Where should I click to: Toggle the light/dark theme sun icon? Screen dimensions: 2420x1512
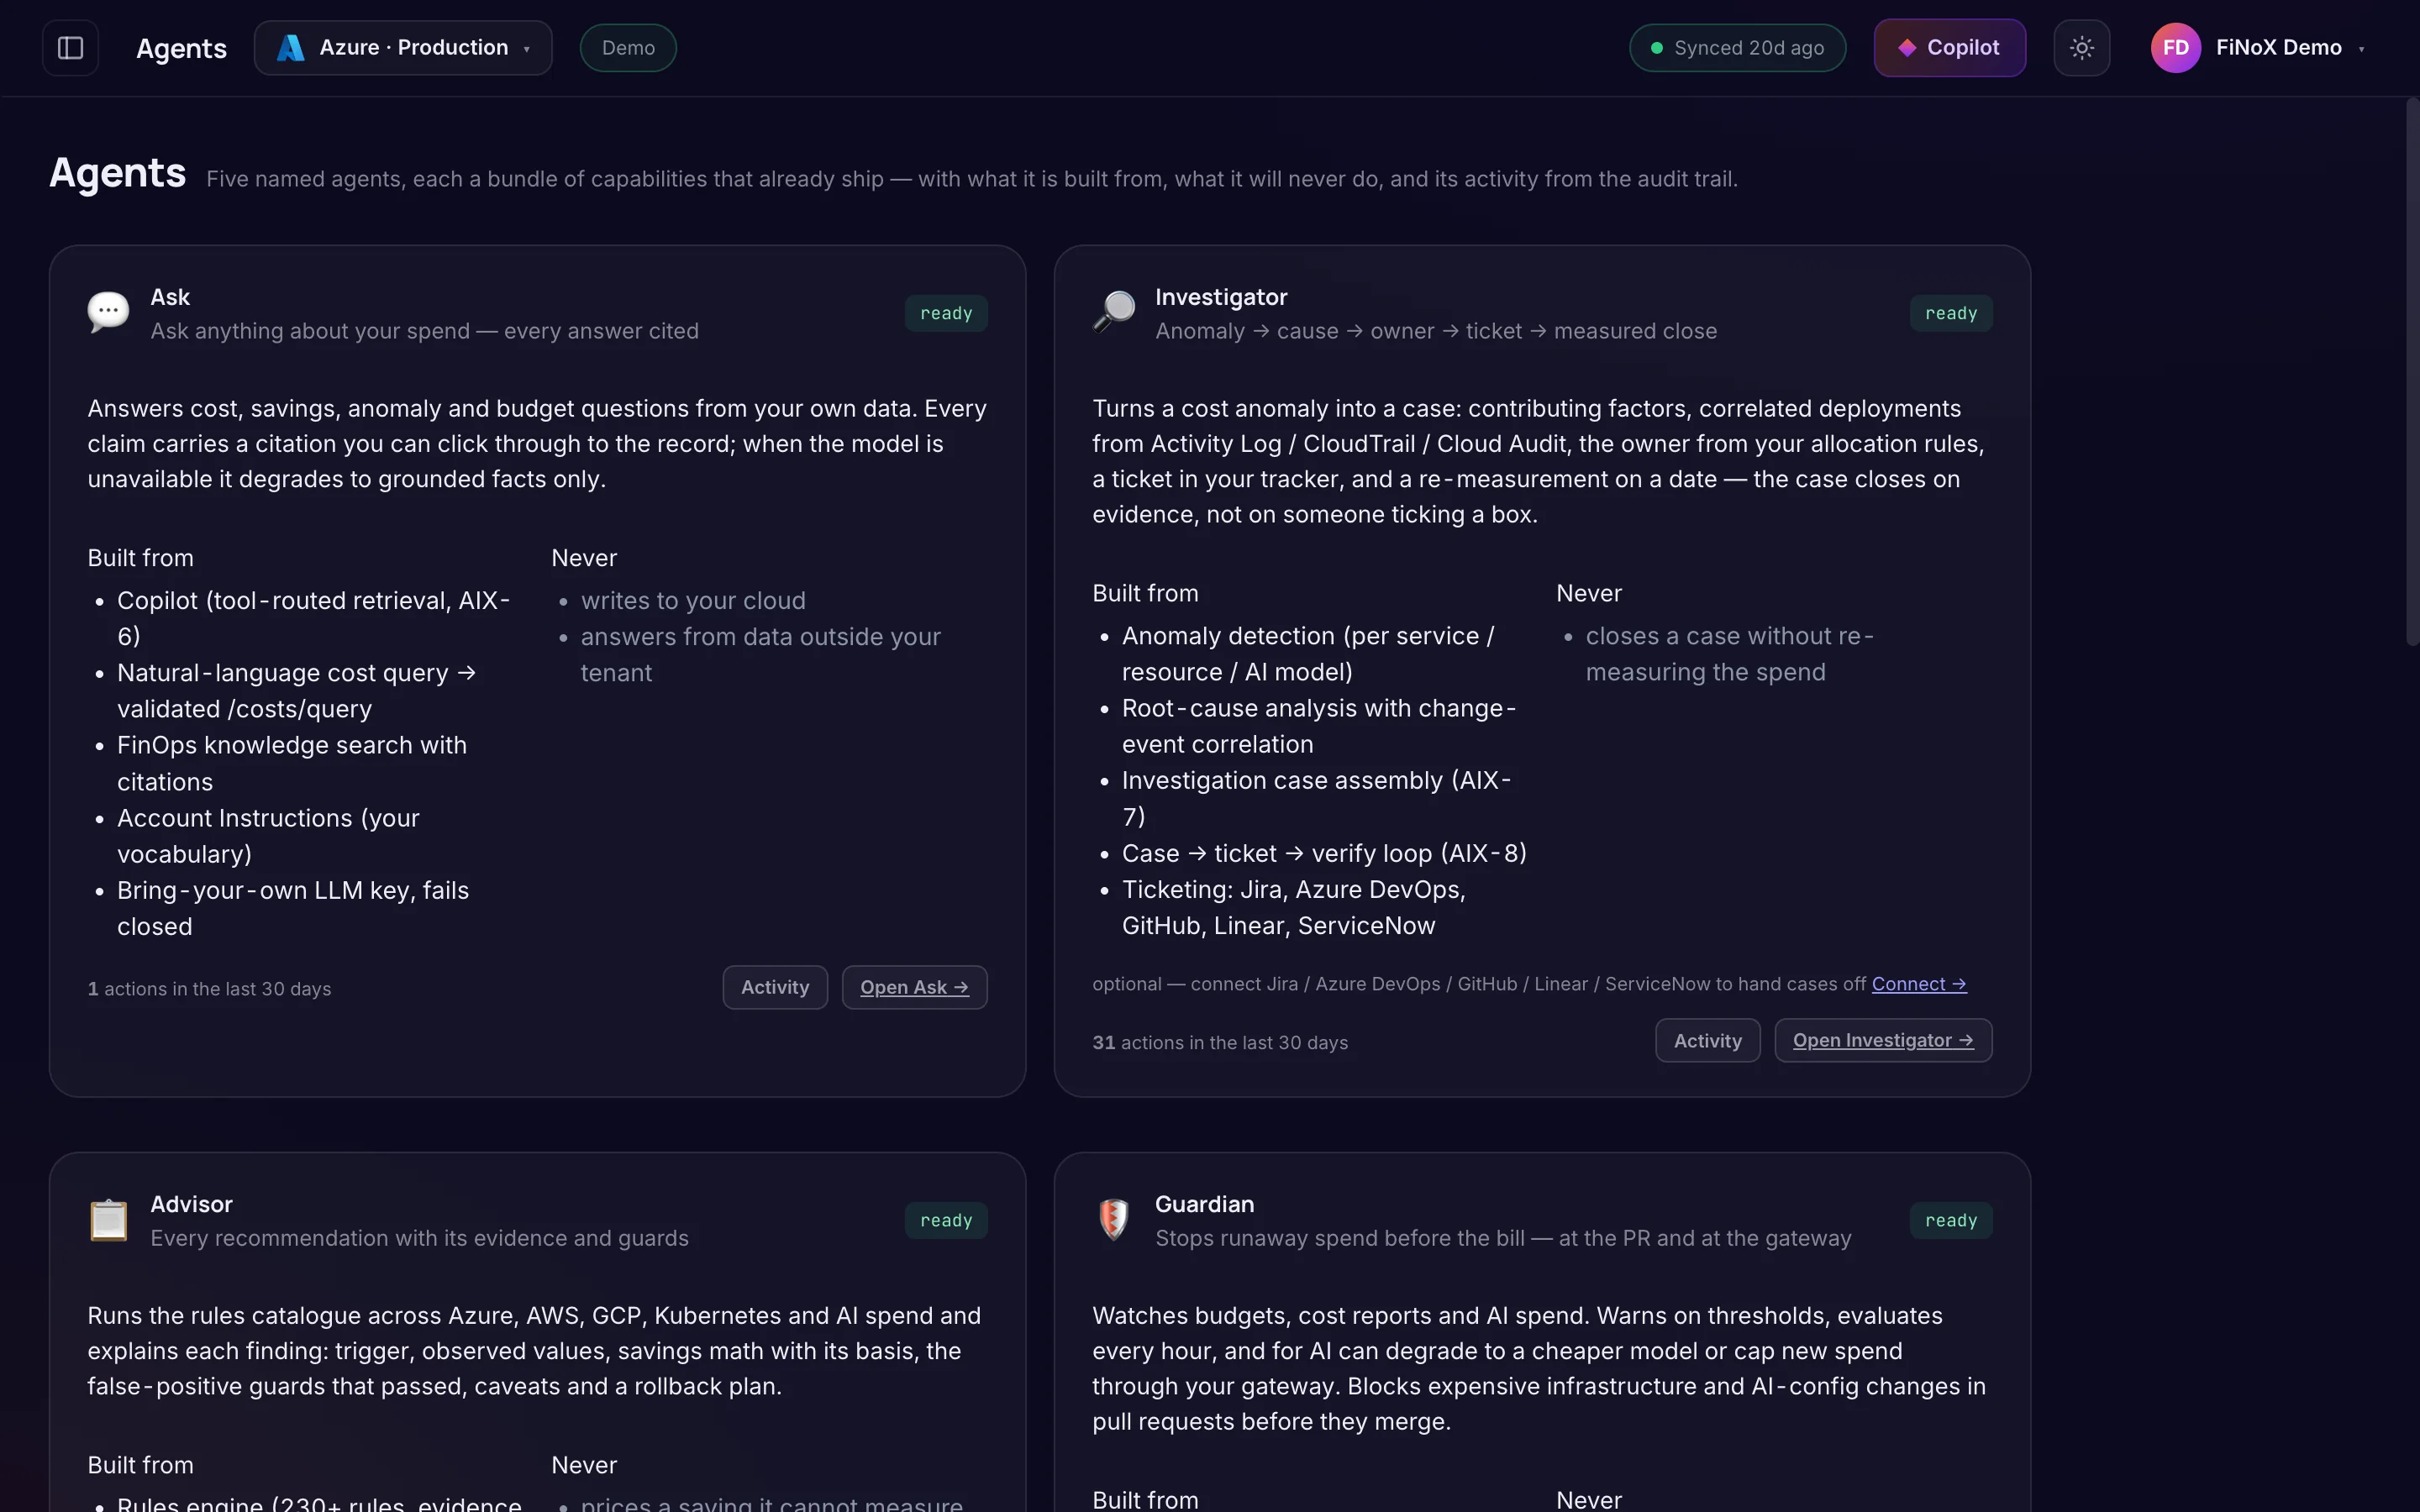click(2081, 48)
